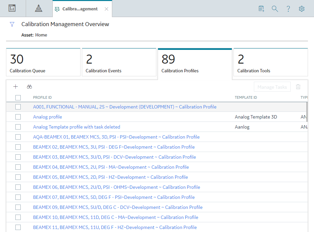
Task: Open the Calibration Tools tile
Action: point(271,62)
